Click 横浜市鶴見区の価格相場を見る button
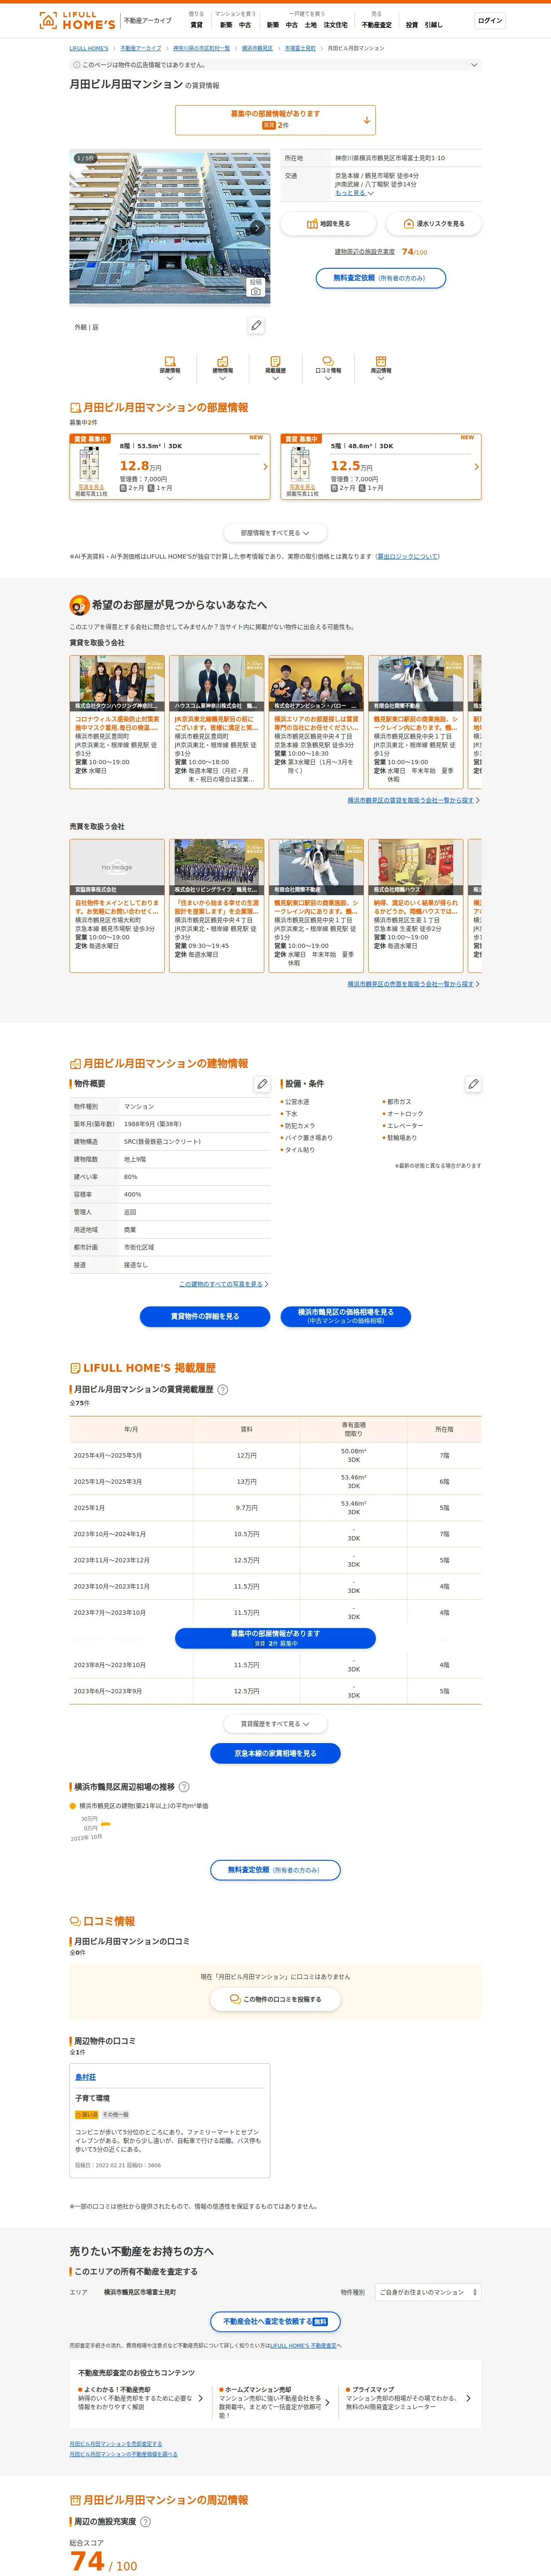 tap(346, 1316)
